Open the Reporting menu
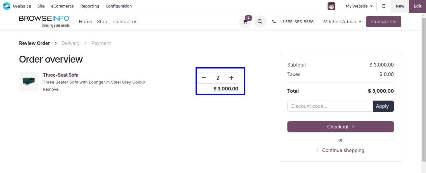 pyautogui.click(x=90, y=6)
